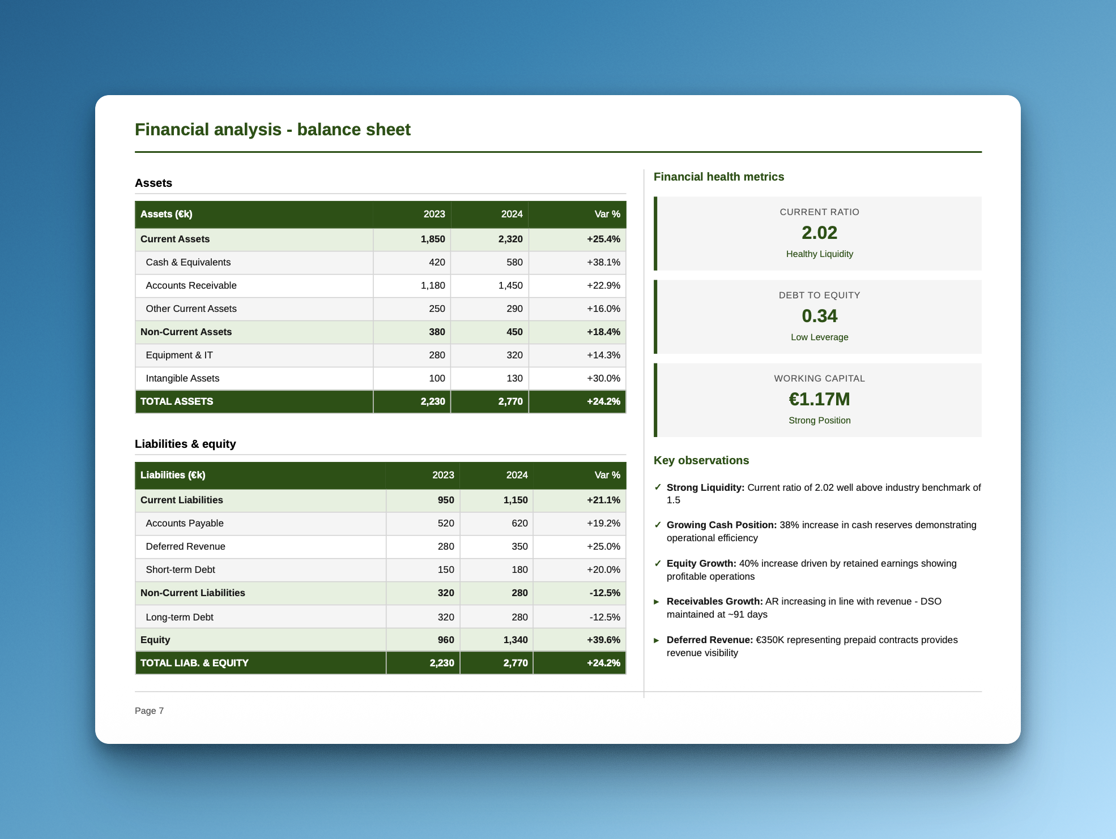The width and height of the screenshot is (1116, 839).
Task: Select the TOTAL LIAB. & EQUITY row
Action: (380, 663)
